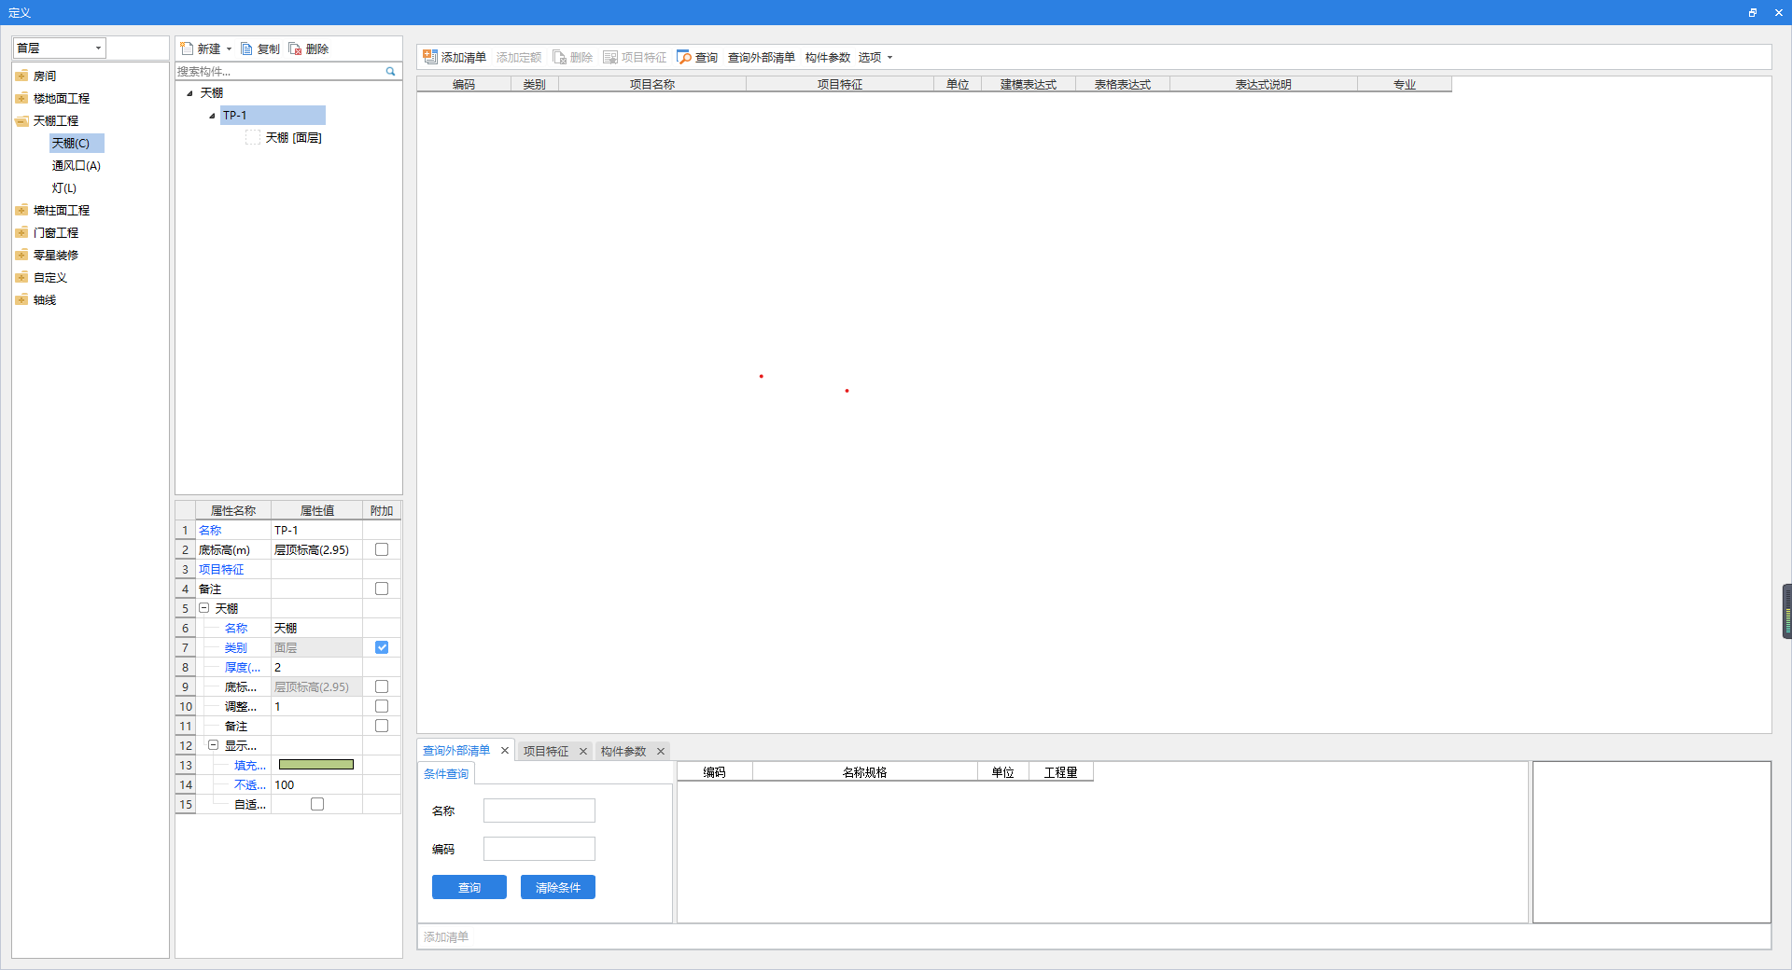The width and height of the screenshot is (1792, 970).
Task: Click the search magnifier icon in component search
Action: 390,71
